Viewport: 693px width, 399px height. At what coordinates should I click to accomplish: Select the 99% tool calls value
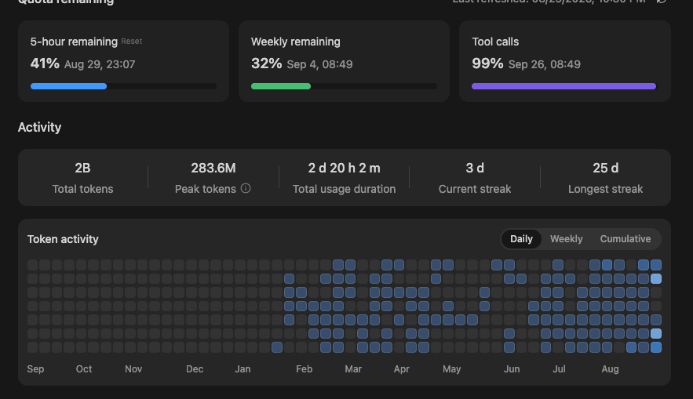pyautogui.click(x=487, y=63)
